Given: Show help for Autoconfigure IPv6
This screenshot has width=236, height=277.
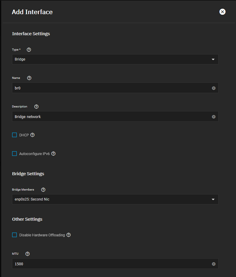Looking at the screenshot, I should pyautogui.click(x=53, y=154).
